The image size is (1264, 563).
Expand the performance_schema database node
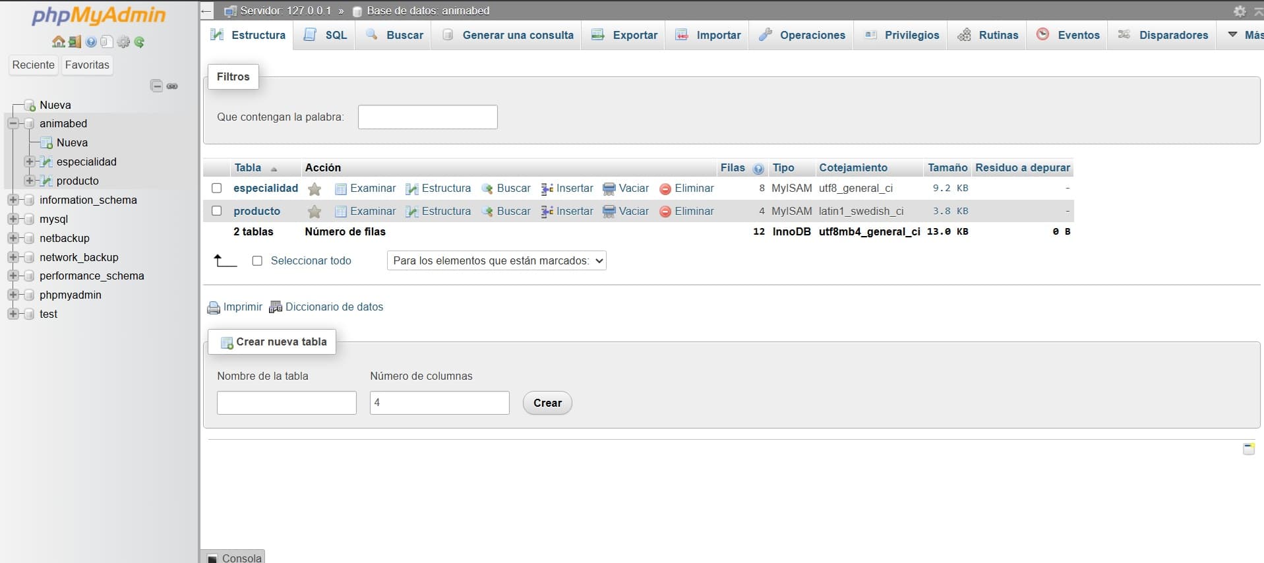click(x=13, y=276)
